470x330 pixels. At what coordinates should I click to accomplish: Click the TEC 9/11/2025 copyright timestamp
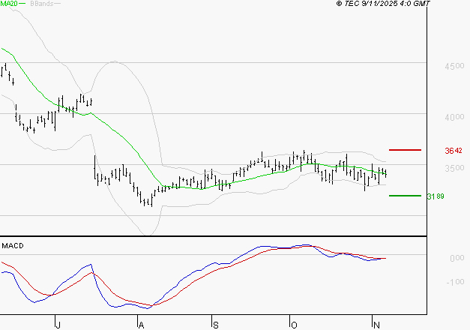coord(383,4)
